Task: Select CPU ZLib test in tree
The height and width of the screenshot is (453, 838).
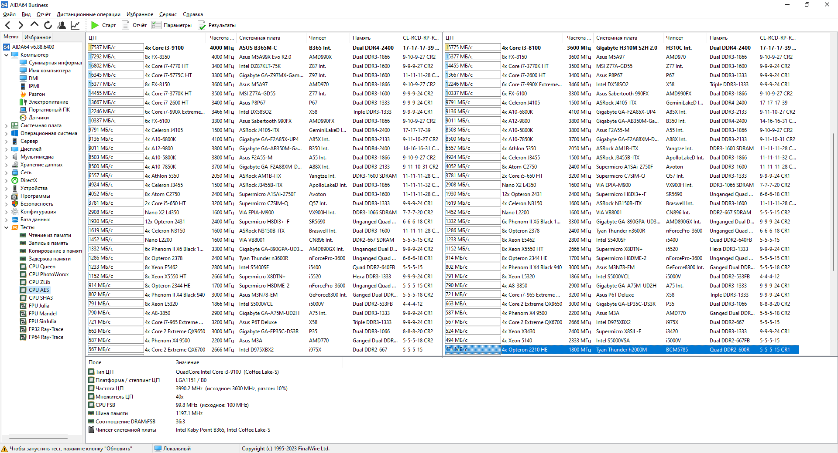Action: pos(39,282)
